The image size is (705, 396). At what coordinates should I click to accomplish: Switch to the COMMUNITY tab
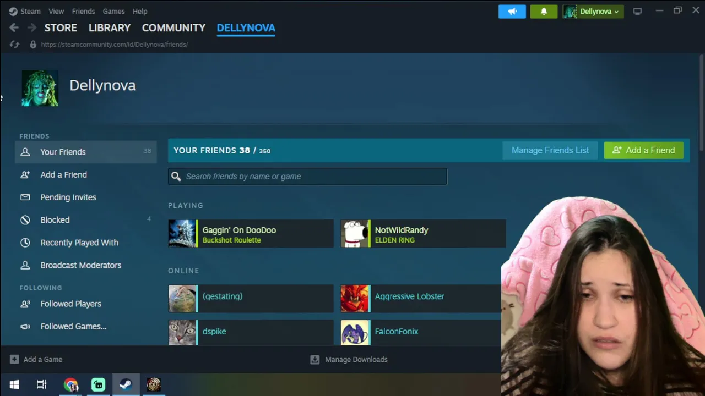[x=173, y=28]
